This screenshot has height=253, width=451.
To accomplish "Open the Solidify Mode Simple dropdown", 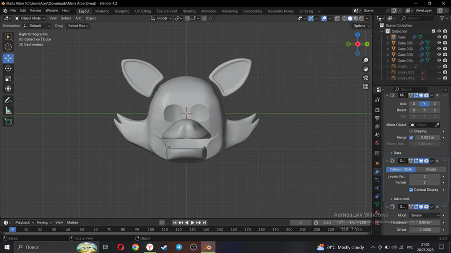I will pos(425,215).
